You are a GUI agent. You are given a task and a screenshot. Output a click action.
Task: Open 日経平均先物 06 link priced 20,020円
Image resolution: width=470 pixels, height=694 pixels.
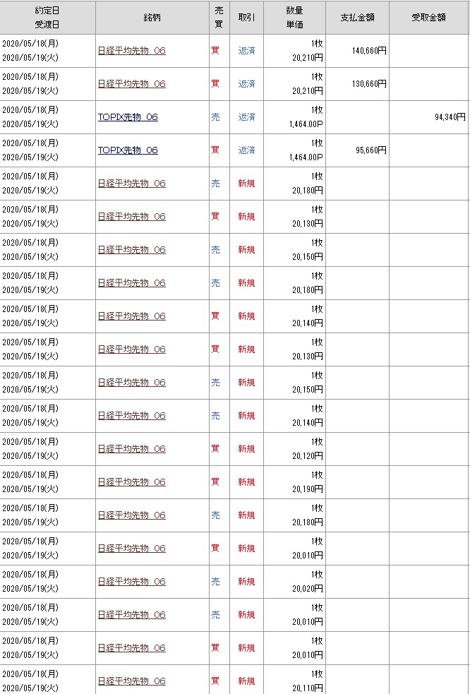pyautogui.click(x=131, y=582)
